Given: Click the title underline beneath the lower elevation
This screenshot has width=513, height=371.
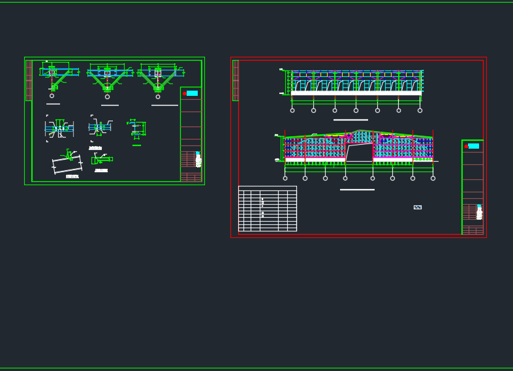Looking at the screenshot, I should point(357,190).
